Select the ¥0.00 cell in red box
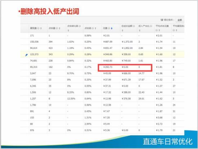 125,67
